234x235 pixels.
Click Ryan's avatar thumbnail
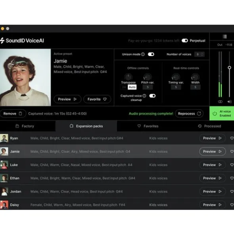4,138
